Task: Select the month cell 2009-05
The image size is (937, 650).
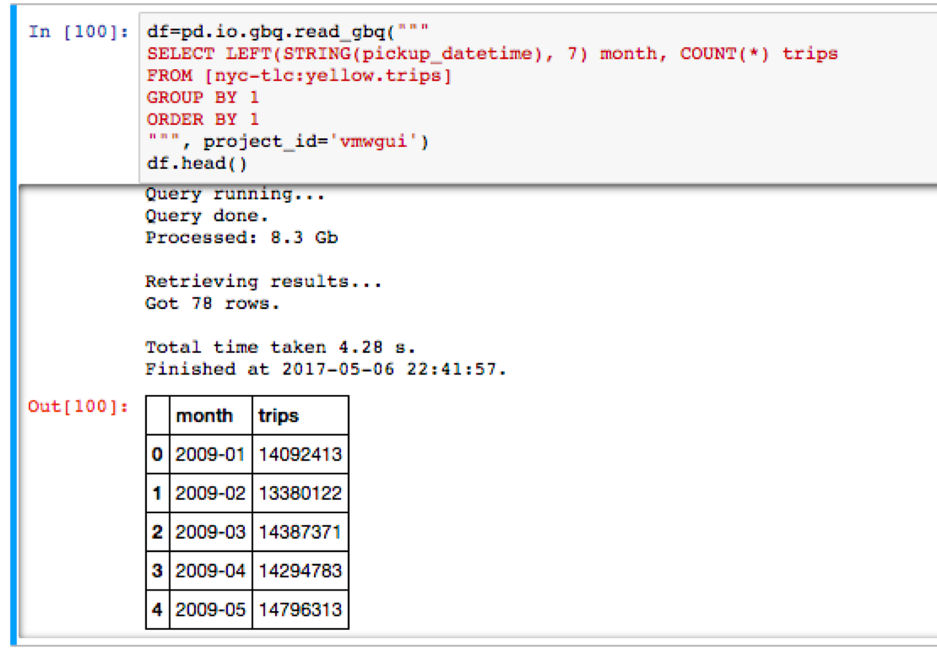Action: click(211, 610)
